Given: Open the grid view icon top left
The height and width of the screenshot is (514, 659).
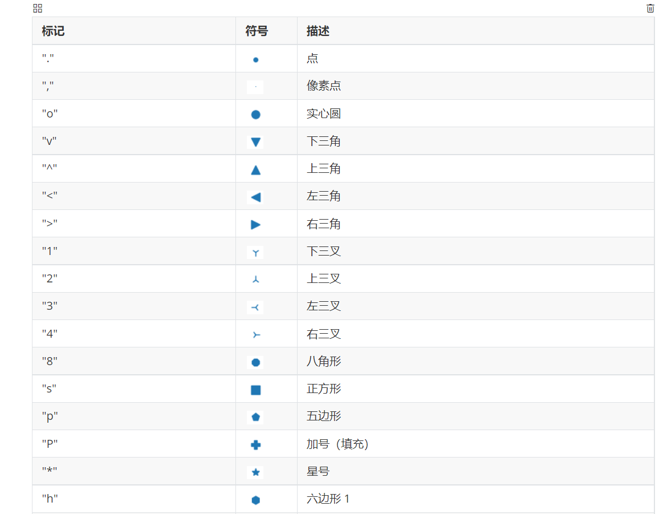Looking at the screenshot, I should click(x=38, y=8).
